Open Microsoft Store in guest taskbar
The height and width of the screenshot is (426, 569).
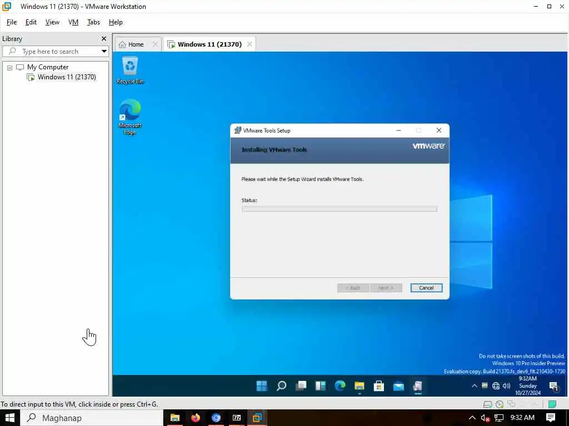(x=379, y=386)
